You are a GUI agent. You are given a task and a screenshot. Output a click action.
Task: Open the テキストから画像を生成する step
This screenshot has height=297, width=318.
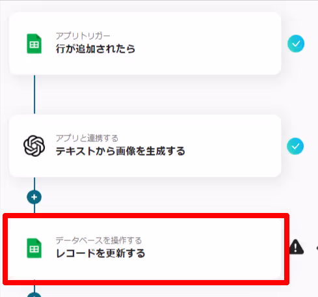click(x=120, y=151)
